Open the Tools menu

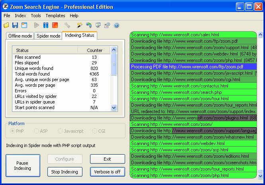(x=36, y=16)
